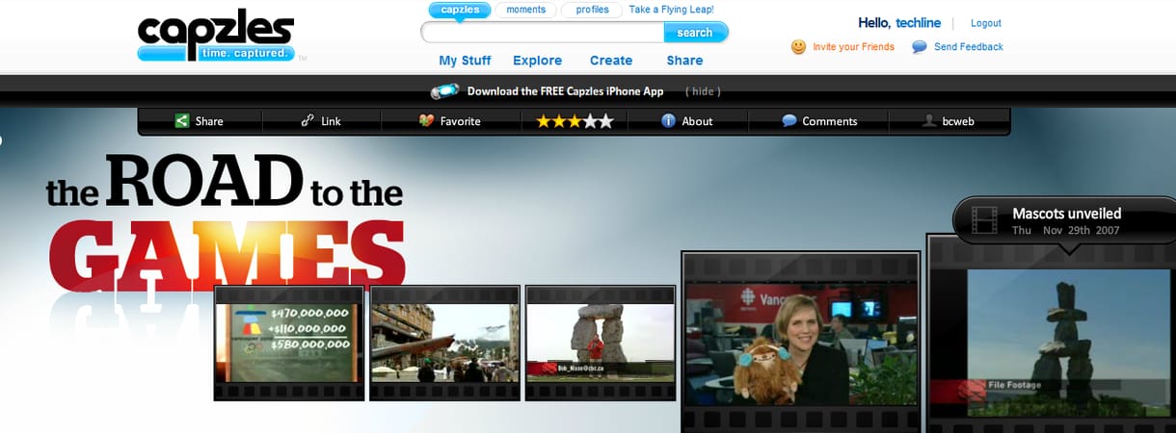The image size is (1176, 433).
Task: Rate the capzle one star
Action: pos(544,121)
